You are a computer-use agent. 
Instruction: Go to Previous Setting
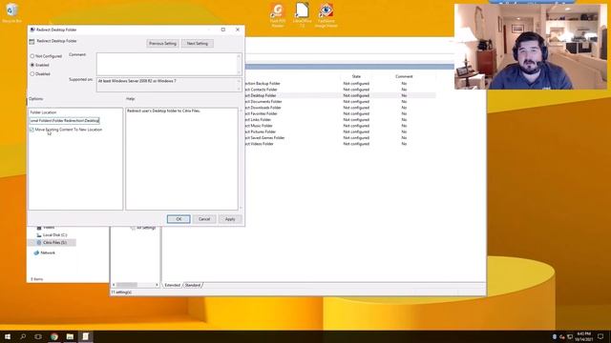click(x=162, y=44)
